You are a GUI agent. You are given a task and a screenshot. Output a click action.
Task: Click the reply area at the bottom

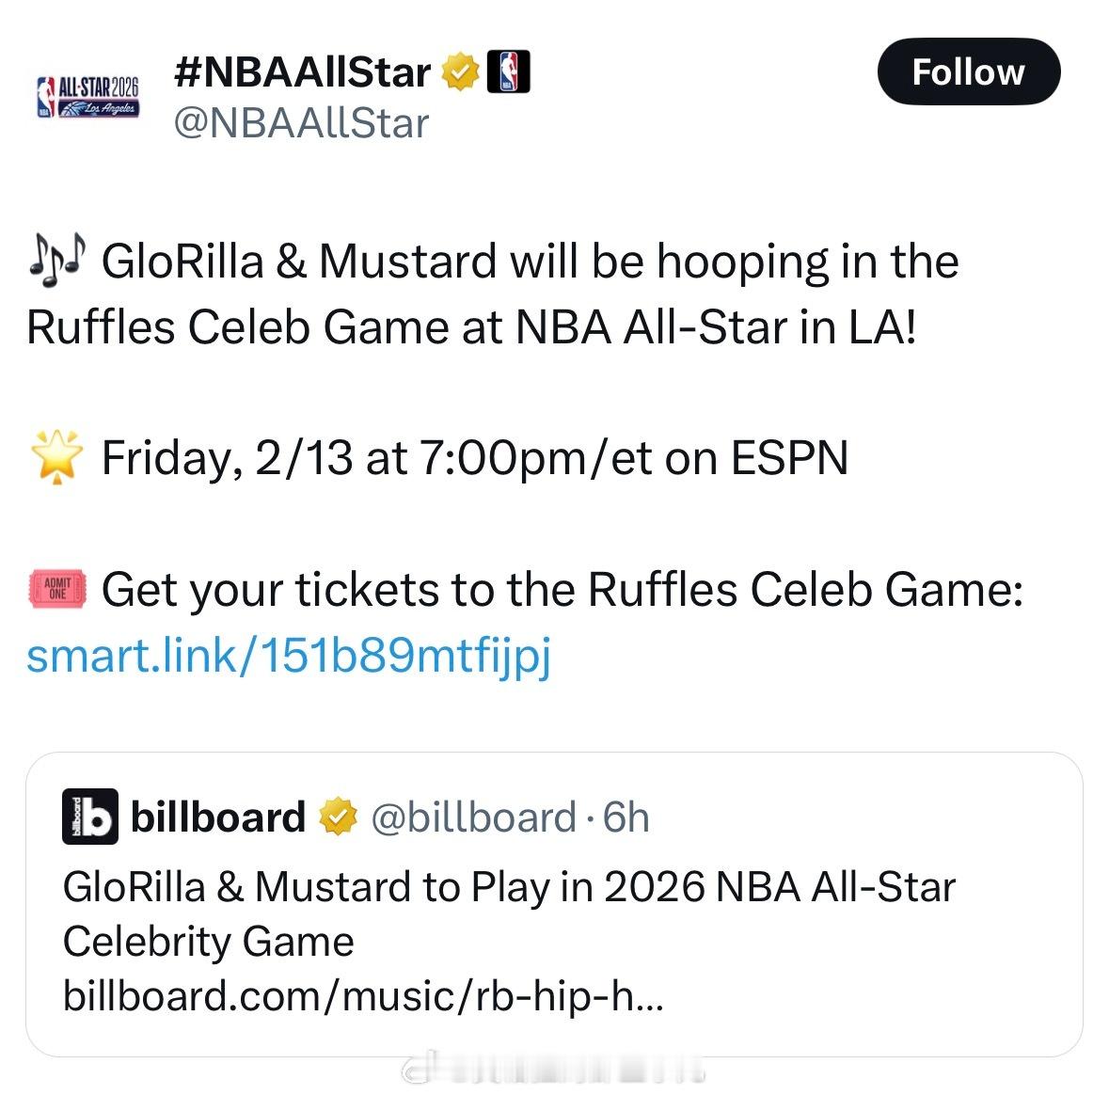pos(554,1079)
